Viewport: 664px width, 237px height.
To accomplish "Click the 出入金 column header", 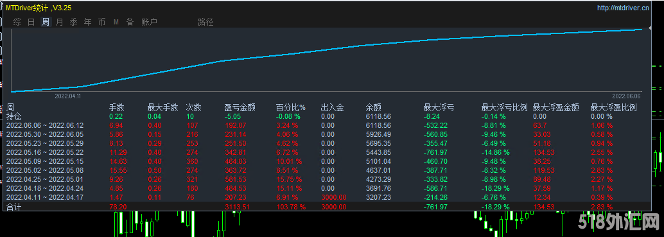I will (x=333, y=107).
